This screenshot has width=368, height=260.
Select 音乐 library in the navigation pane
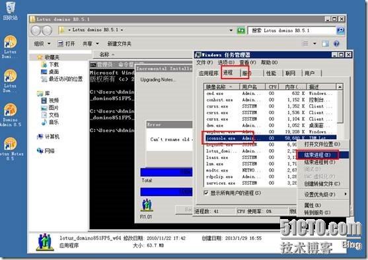coord(50,122)
